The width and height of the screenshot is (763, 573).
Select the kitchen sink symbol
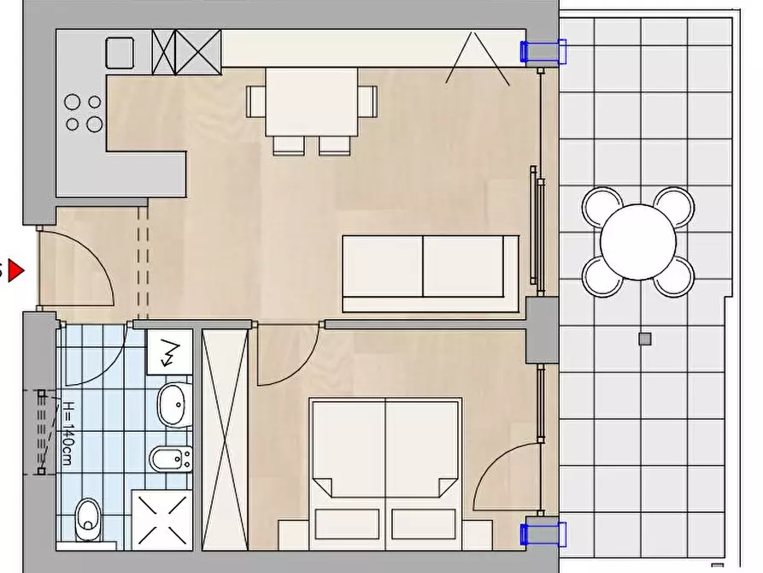120,53
